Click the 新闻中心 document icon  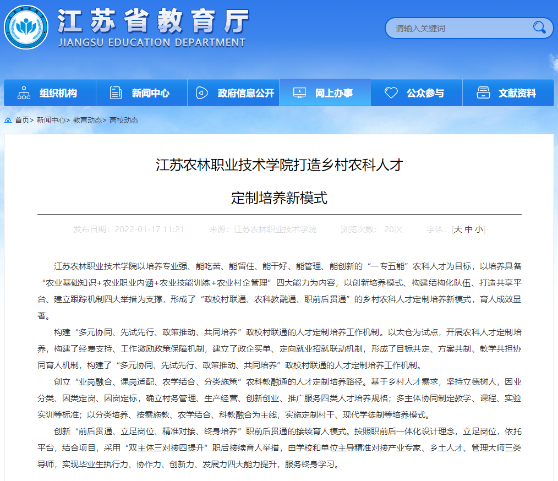pos(116,93)
